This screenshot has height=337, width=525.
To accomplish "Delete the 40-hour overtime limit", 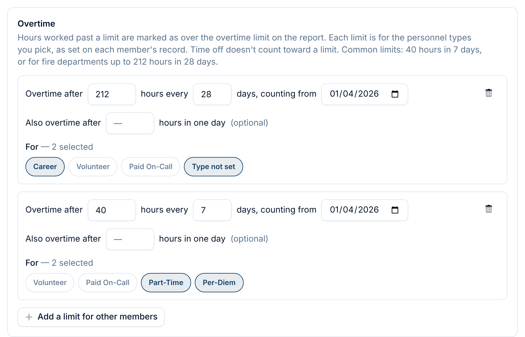I will point(488,209).
